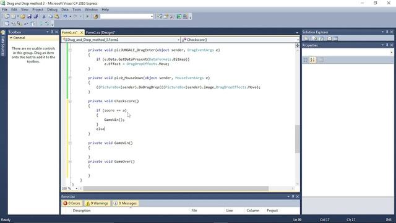Viewport: 396px width, 223px height.
Task: Toggle auto-hide pin on Toolbox panel
Action: (52, 32)
